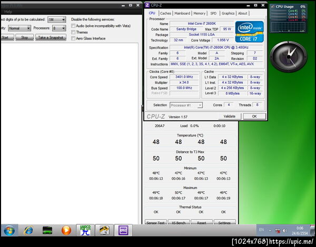
Task: Open the Windows Media Player taskbar icon
Action: (66, 230)
